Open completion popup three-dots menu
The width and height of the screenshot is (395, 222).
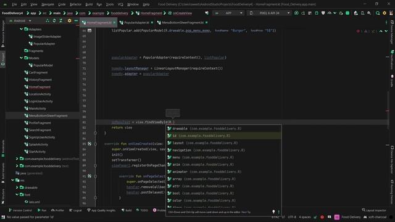pos(278,212)
